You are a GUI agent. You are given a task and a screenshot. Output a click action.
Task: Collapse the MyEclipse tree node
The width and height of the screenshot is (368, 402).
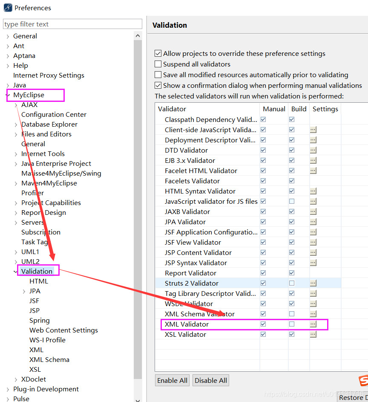8,95
